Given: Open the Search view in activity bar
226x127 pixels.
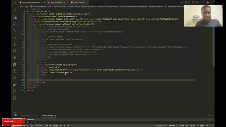Looking at the screenshot, I should (x=14, y=10).
